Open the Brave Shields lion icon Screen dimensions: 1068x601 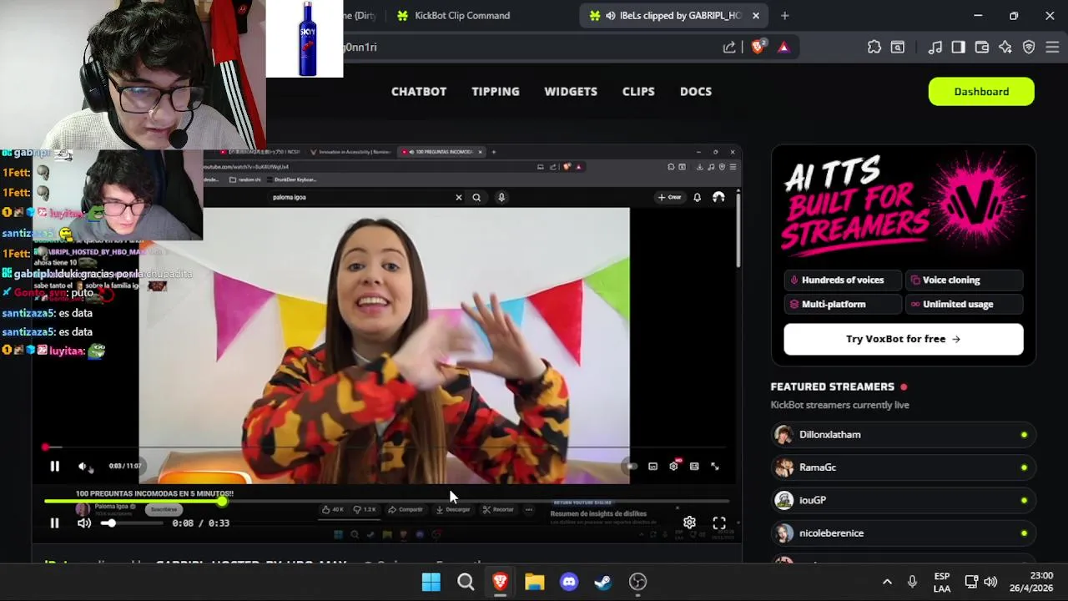[x=758, y=48]
